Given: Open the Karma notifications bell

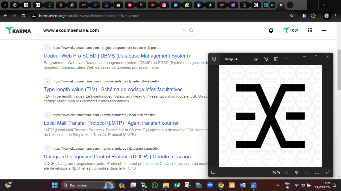Looking at the screenshot, I should [x=271, y=30].
